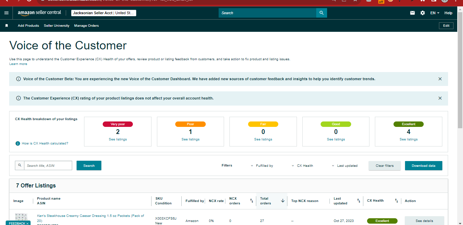Open the Help link in the header
This screenshot has width=463, height=225.
(x=448, y=13)
